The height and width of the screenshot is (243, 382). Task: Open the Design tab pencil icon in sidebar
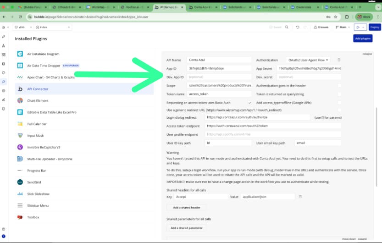pos(3,37)
